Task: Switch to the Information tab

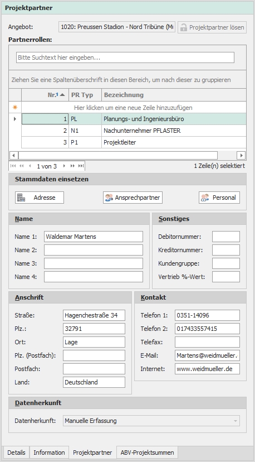Action: click(x=49, y=453)
